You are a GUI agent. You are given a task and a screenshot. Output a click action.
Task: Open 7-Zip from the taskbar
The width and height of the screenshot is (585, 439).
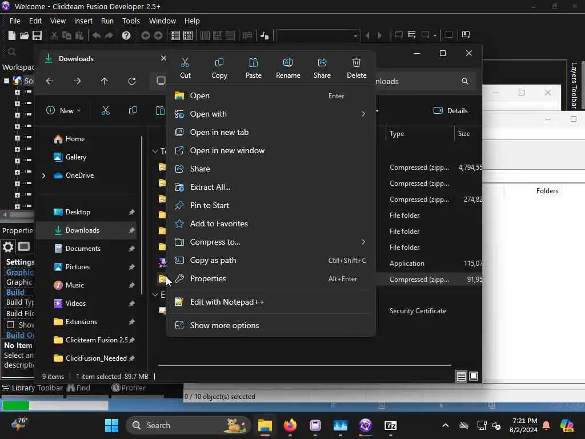point(390,425)
